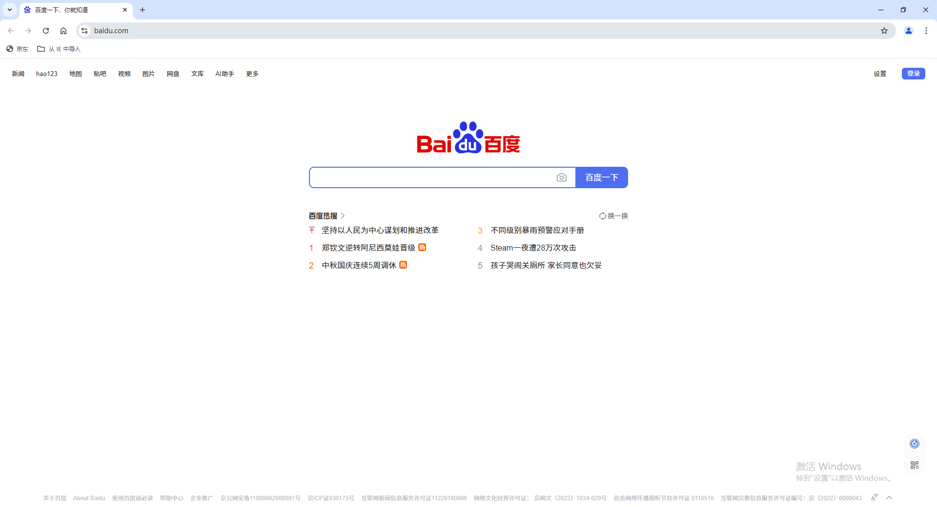Bookmark this page with the star icon
This screenshot has width=937, height=507.
point(884,31)
